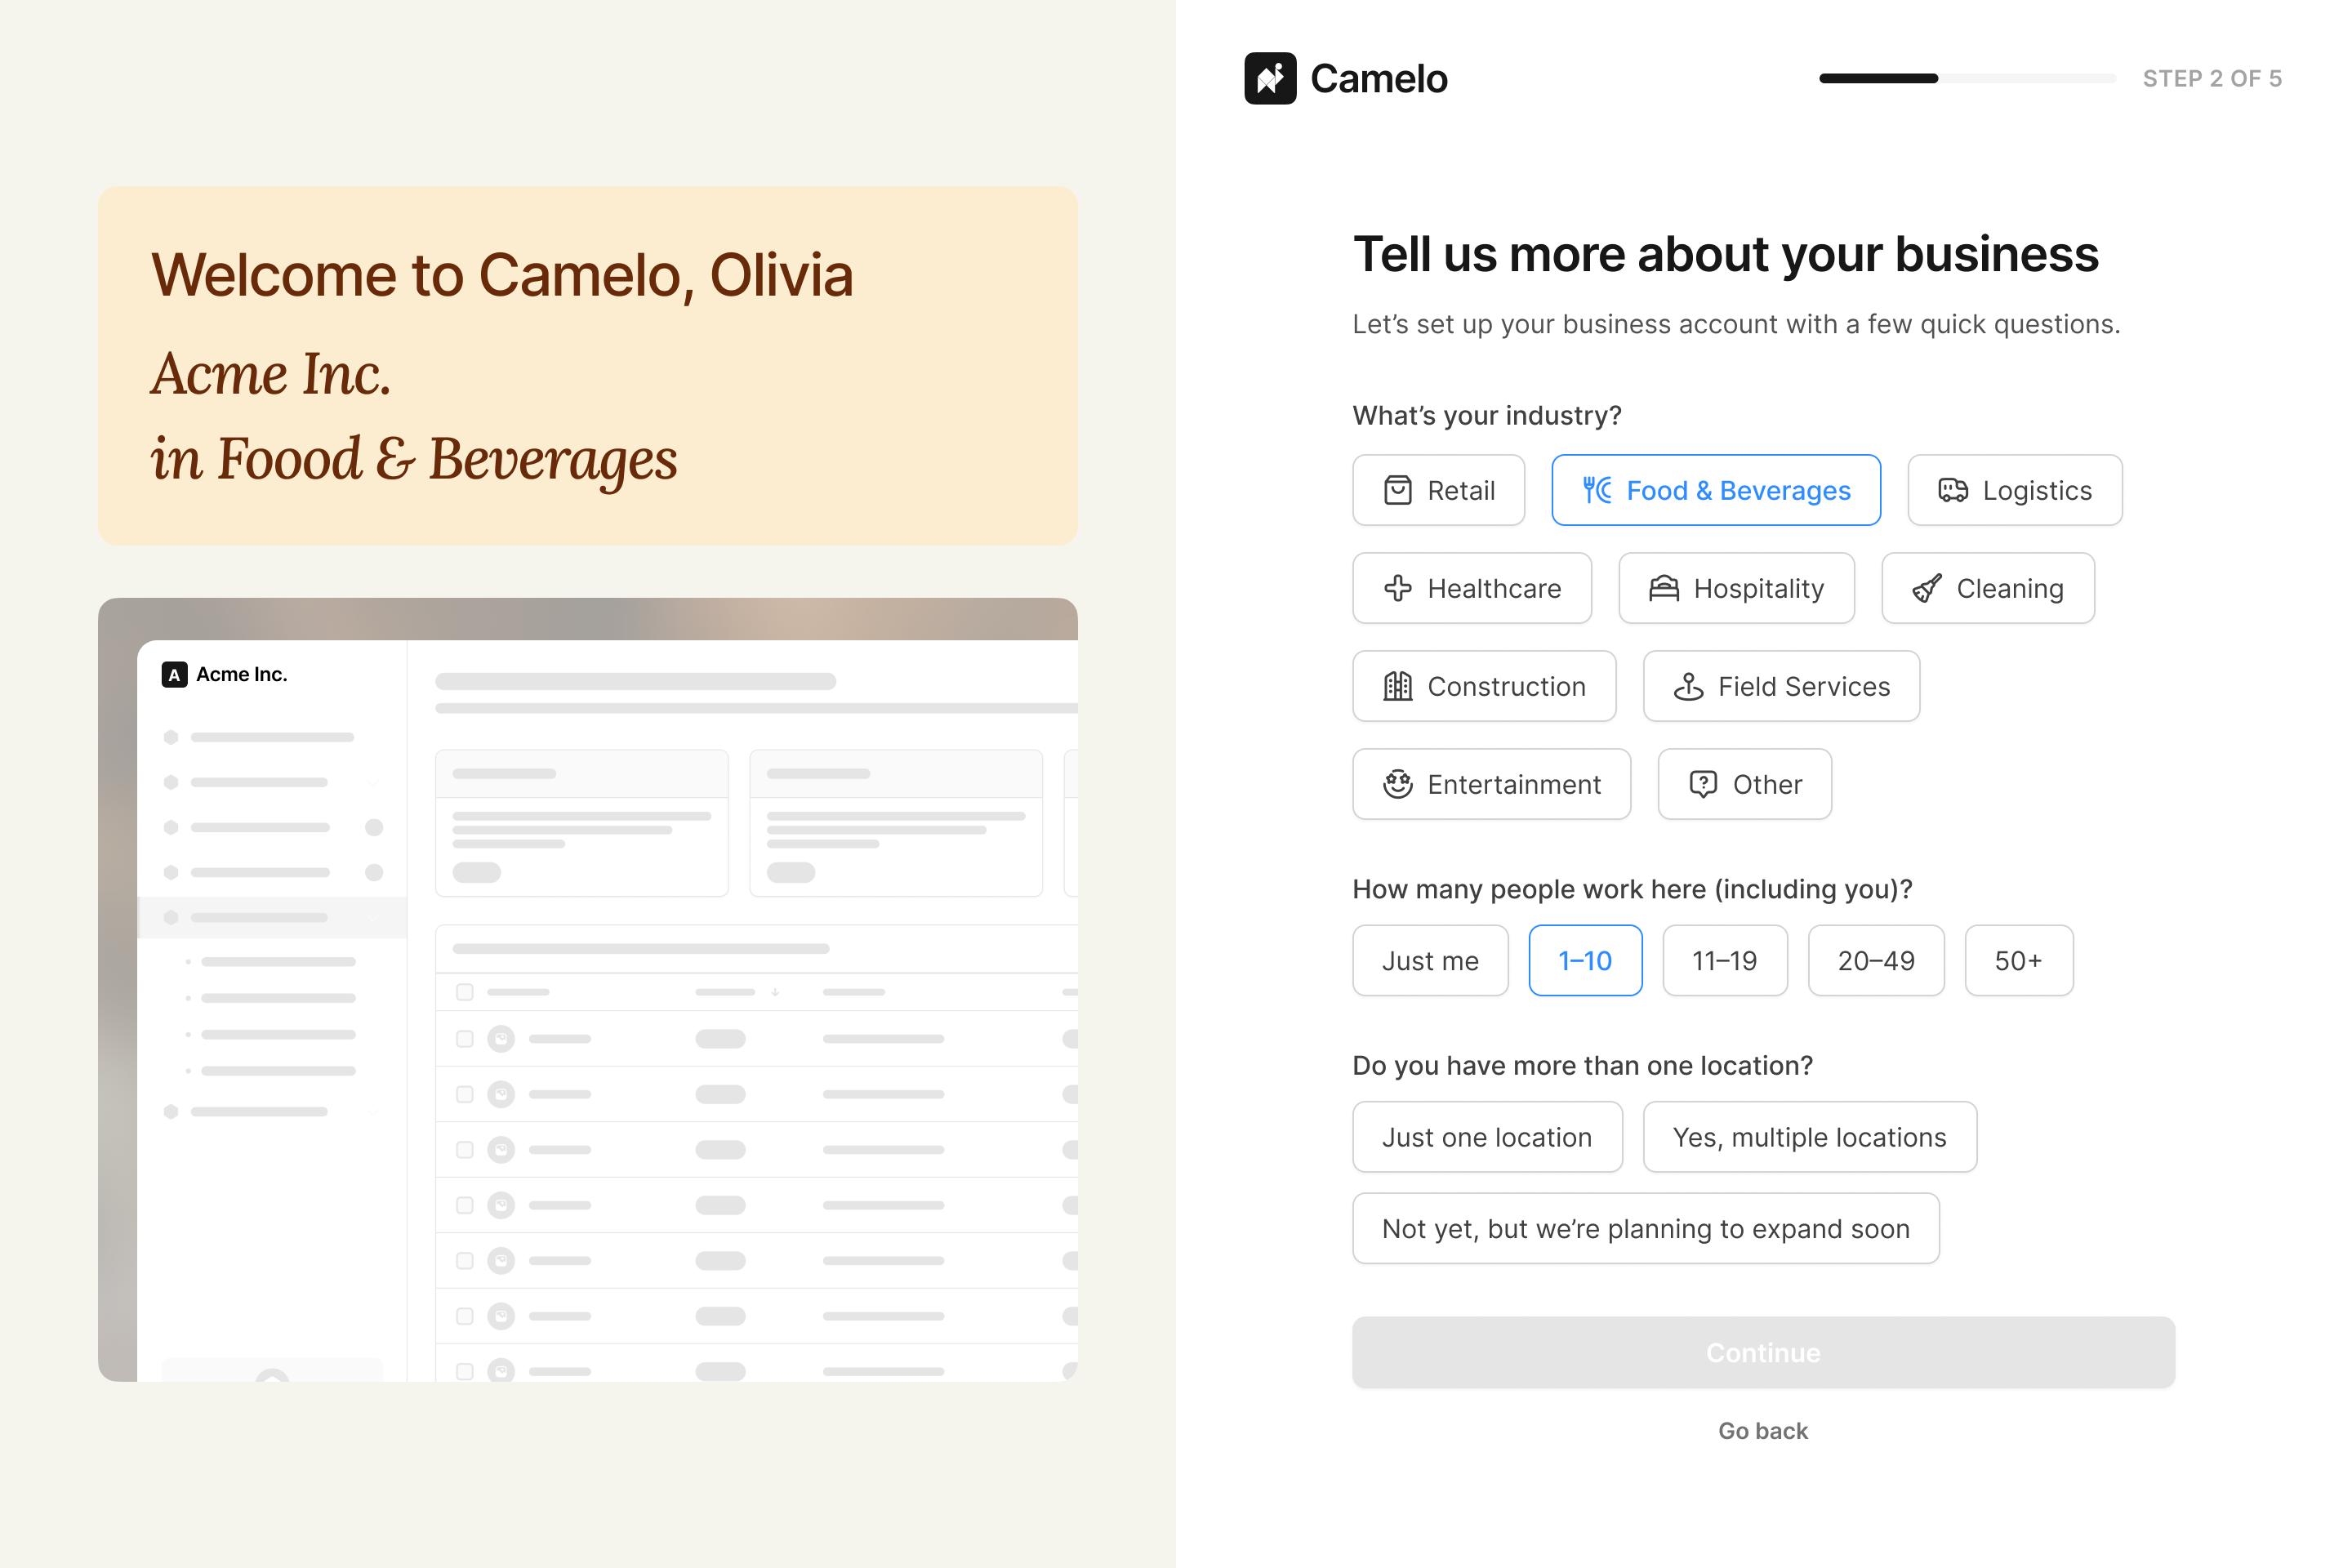
Task: Follow the 'Go back' link
Action: coord(1763,1431)
